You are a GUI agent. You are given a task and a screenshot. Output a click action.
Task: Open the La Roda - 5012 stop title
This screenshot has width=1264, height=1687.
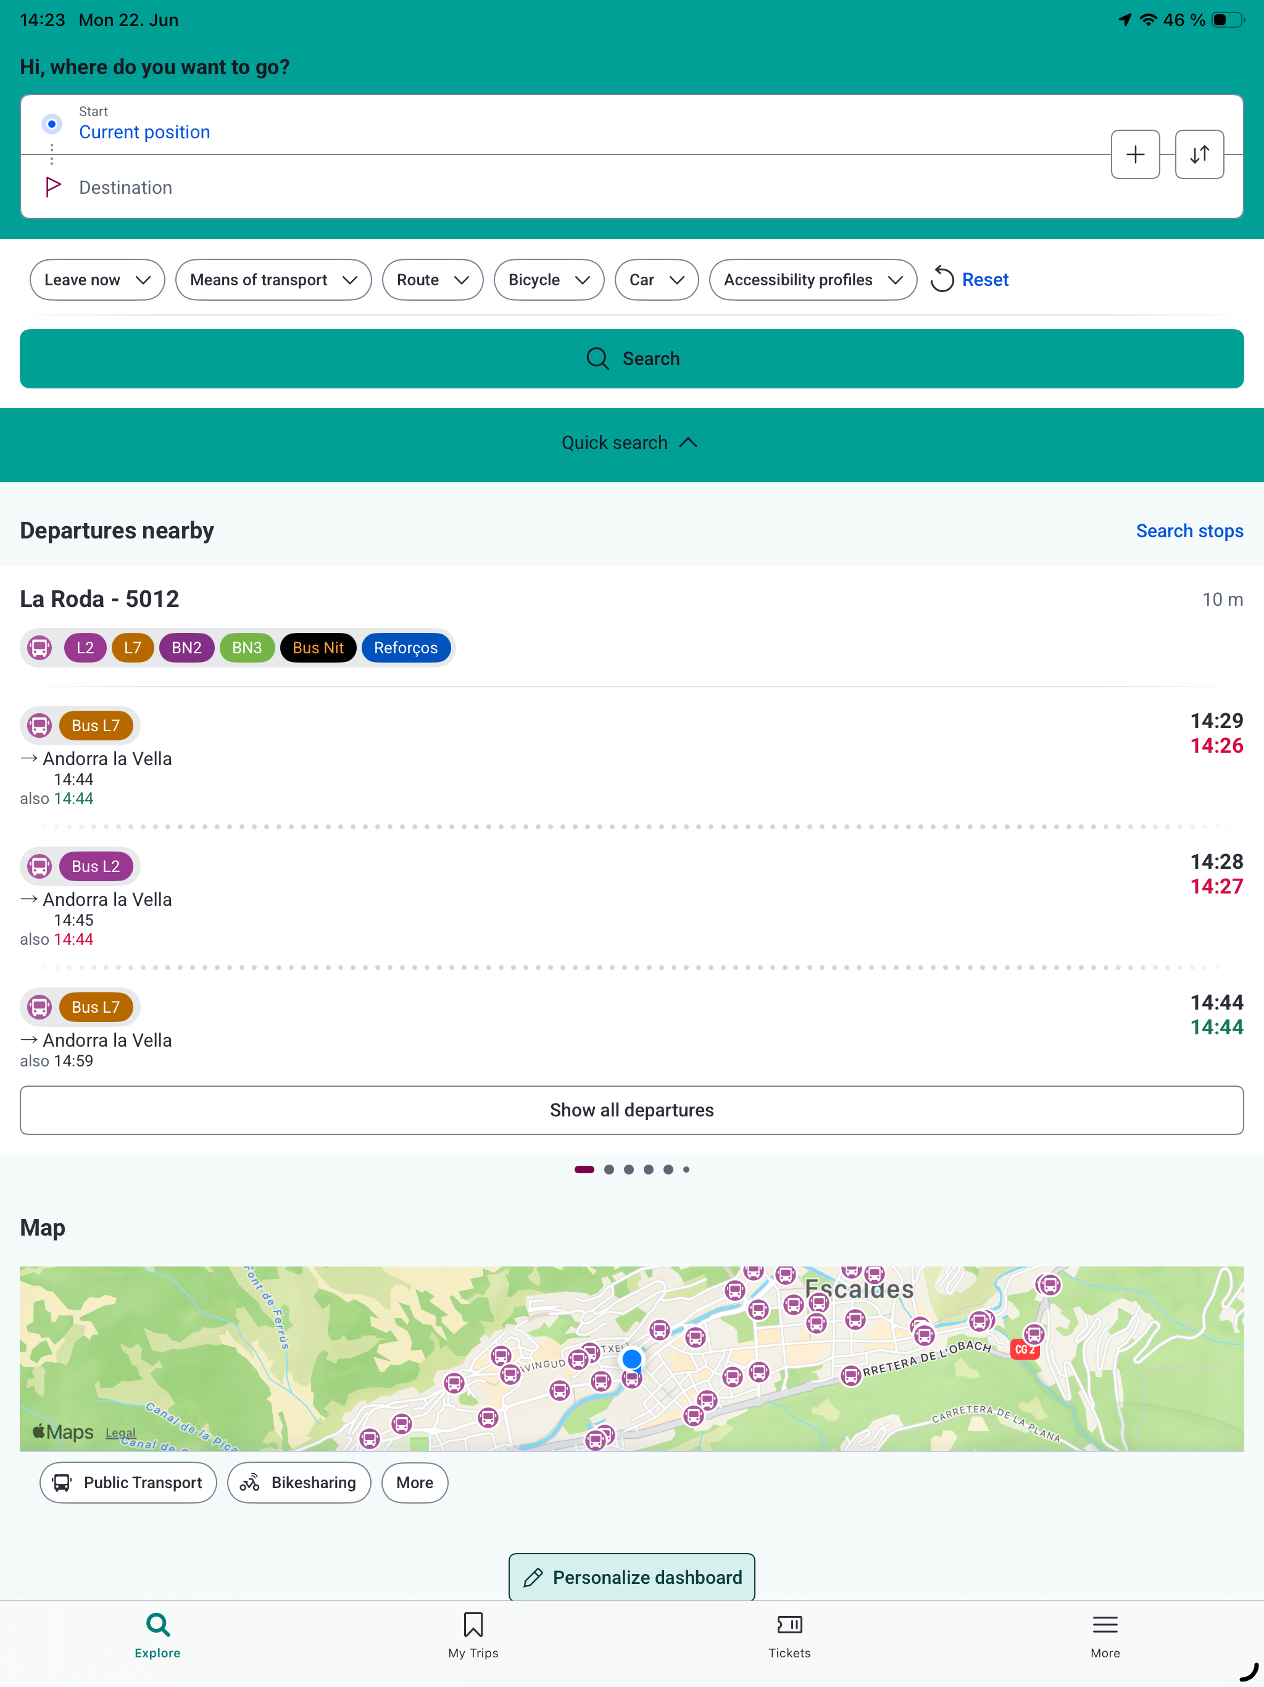99,600
